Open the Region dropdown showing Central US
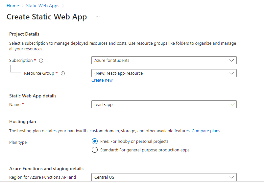Image resolution: width=264 pixels, height=183 pixels. click(164, 177)
